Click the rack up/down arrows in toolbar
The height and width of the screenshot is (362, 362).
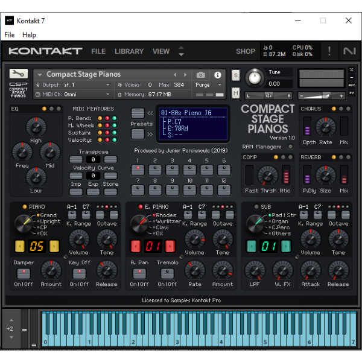[x=181, y=51]
